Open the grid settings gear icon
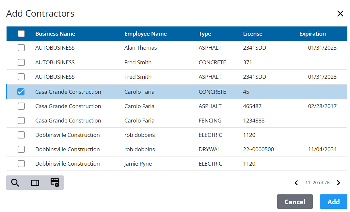 click(55, 183)
